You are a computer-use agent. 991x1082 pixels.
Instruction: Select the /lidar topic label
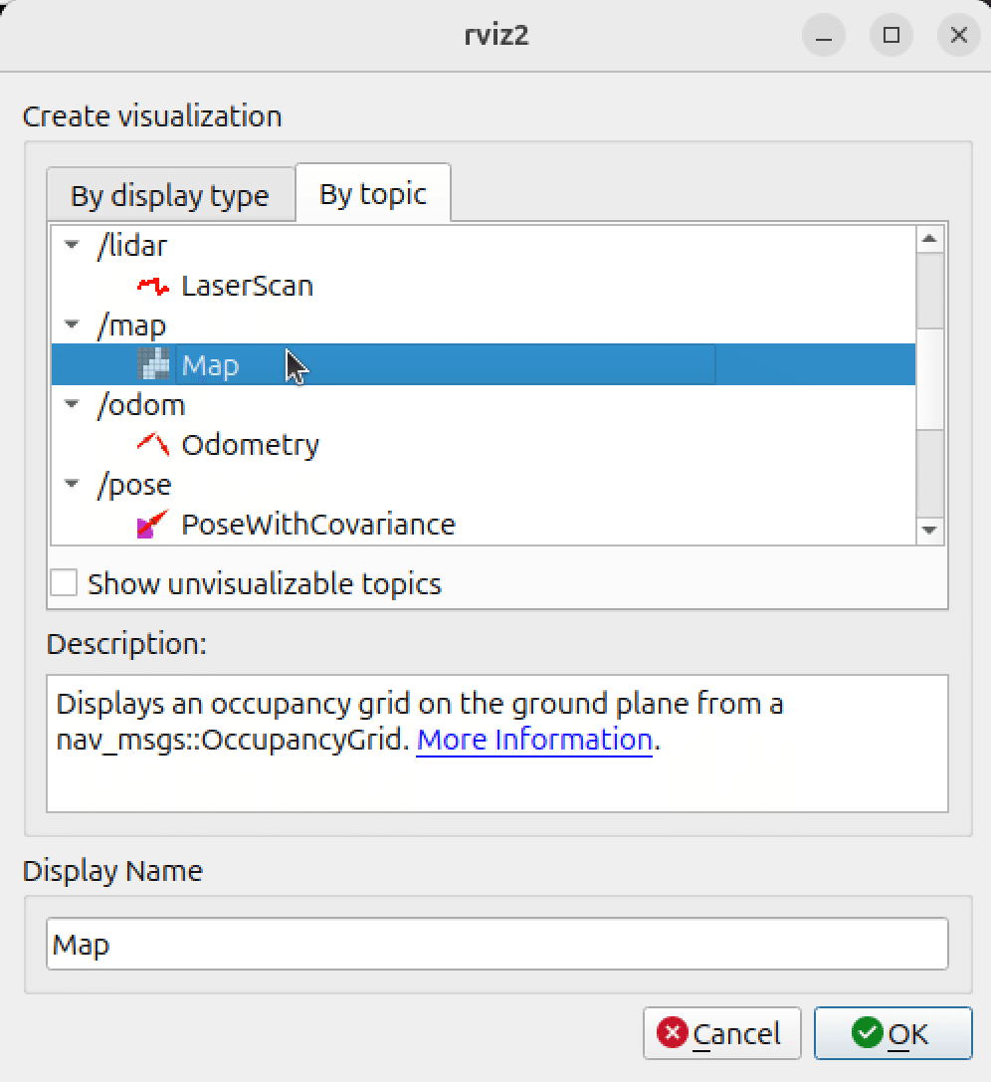tap(132, 246)
